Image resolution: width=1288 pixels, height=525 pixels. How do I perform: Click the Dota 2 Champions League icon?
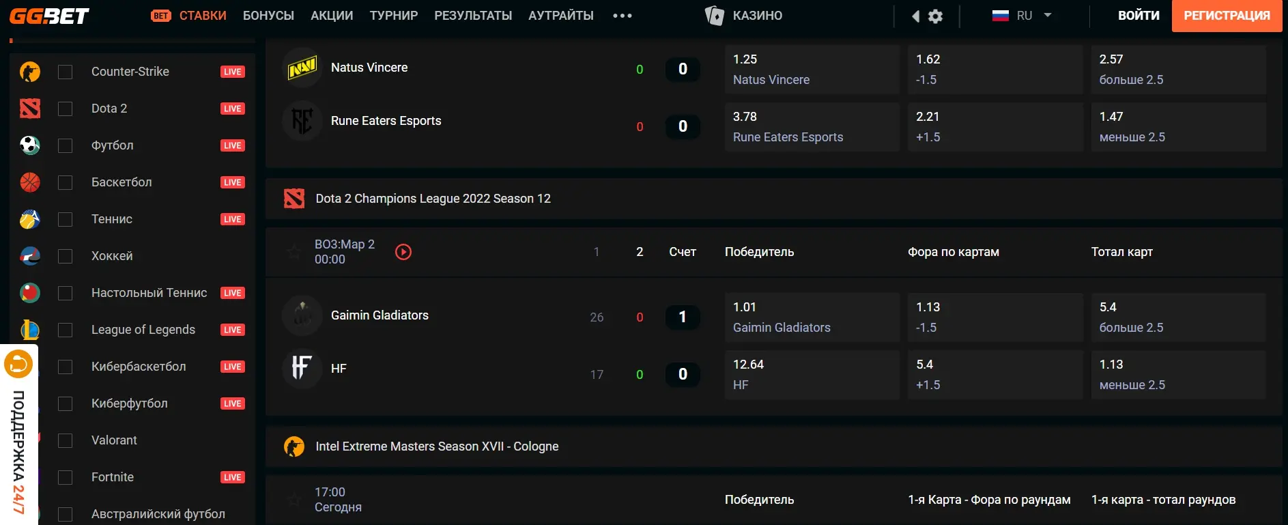tap(294, 199)
